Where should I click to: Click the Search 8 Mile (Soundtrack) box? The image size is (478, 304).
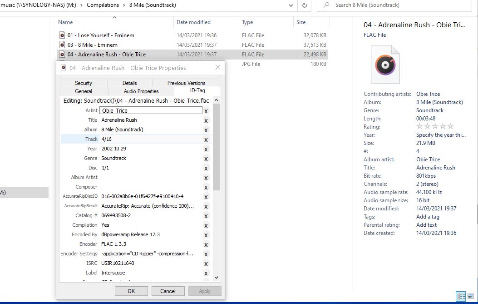[x=394, y=5]
